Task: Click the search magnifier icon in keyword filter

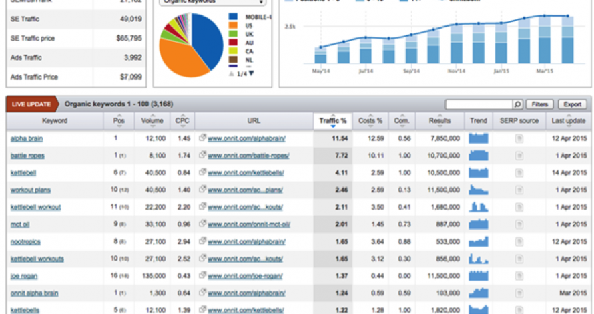Action: tap(517, 104)
